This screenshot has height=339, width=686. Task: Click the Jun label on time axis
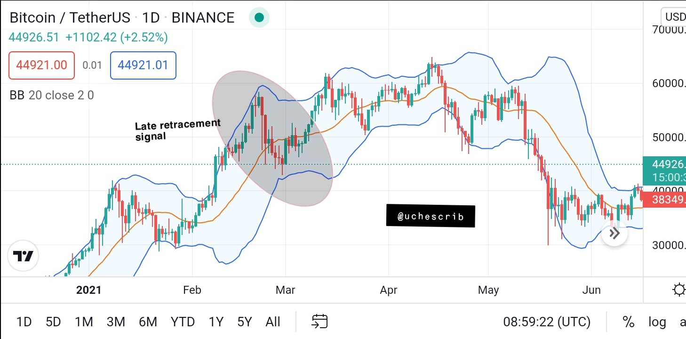pyautogui.click(x=591, y=290)
